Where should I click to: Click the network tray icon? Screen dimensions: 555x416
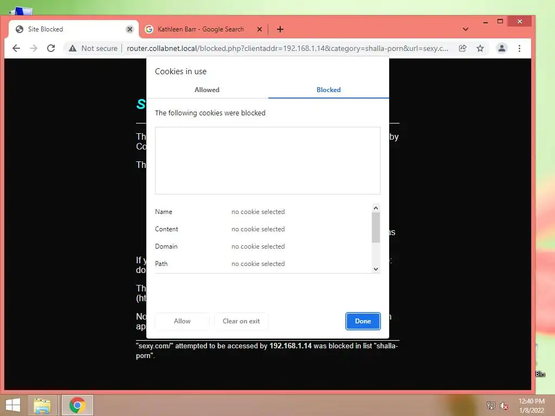(491, 405)
